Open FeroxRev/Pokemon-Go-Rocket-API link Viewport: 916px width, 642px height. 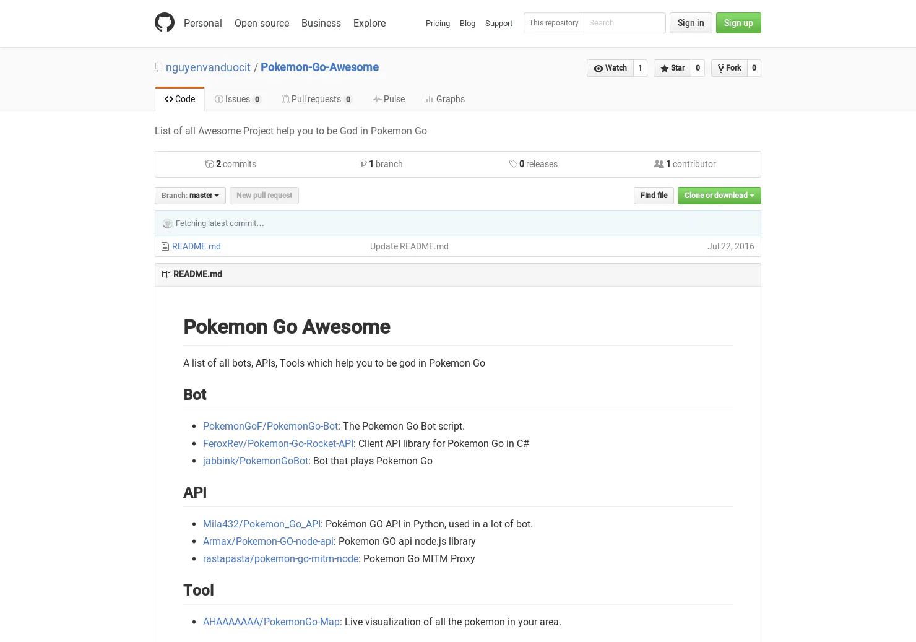click(x=278, y=444)
